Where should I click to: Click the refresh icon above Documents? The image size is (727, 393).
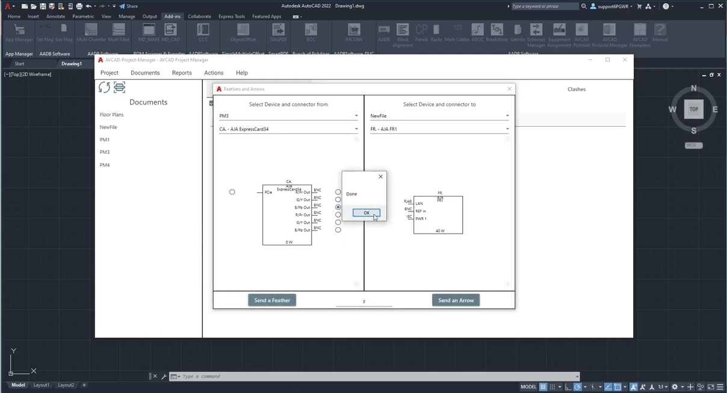pyautogui.click(x=104, y=88)
